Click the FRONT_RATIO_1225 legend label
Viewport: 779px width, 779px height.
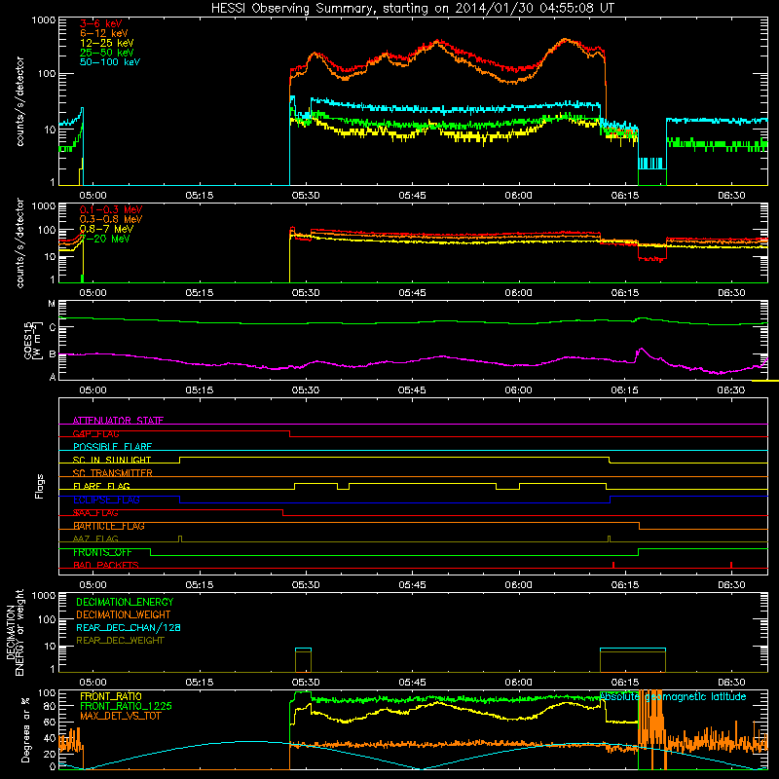(x=126, y=706)
